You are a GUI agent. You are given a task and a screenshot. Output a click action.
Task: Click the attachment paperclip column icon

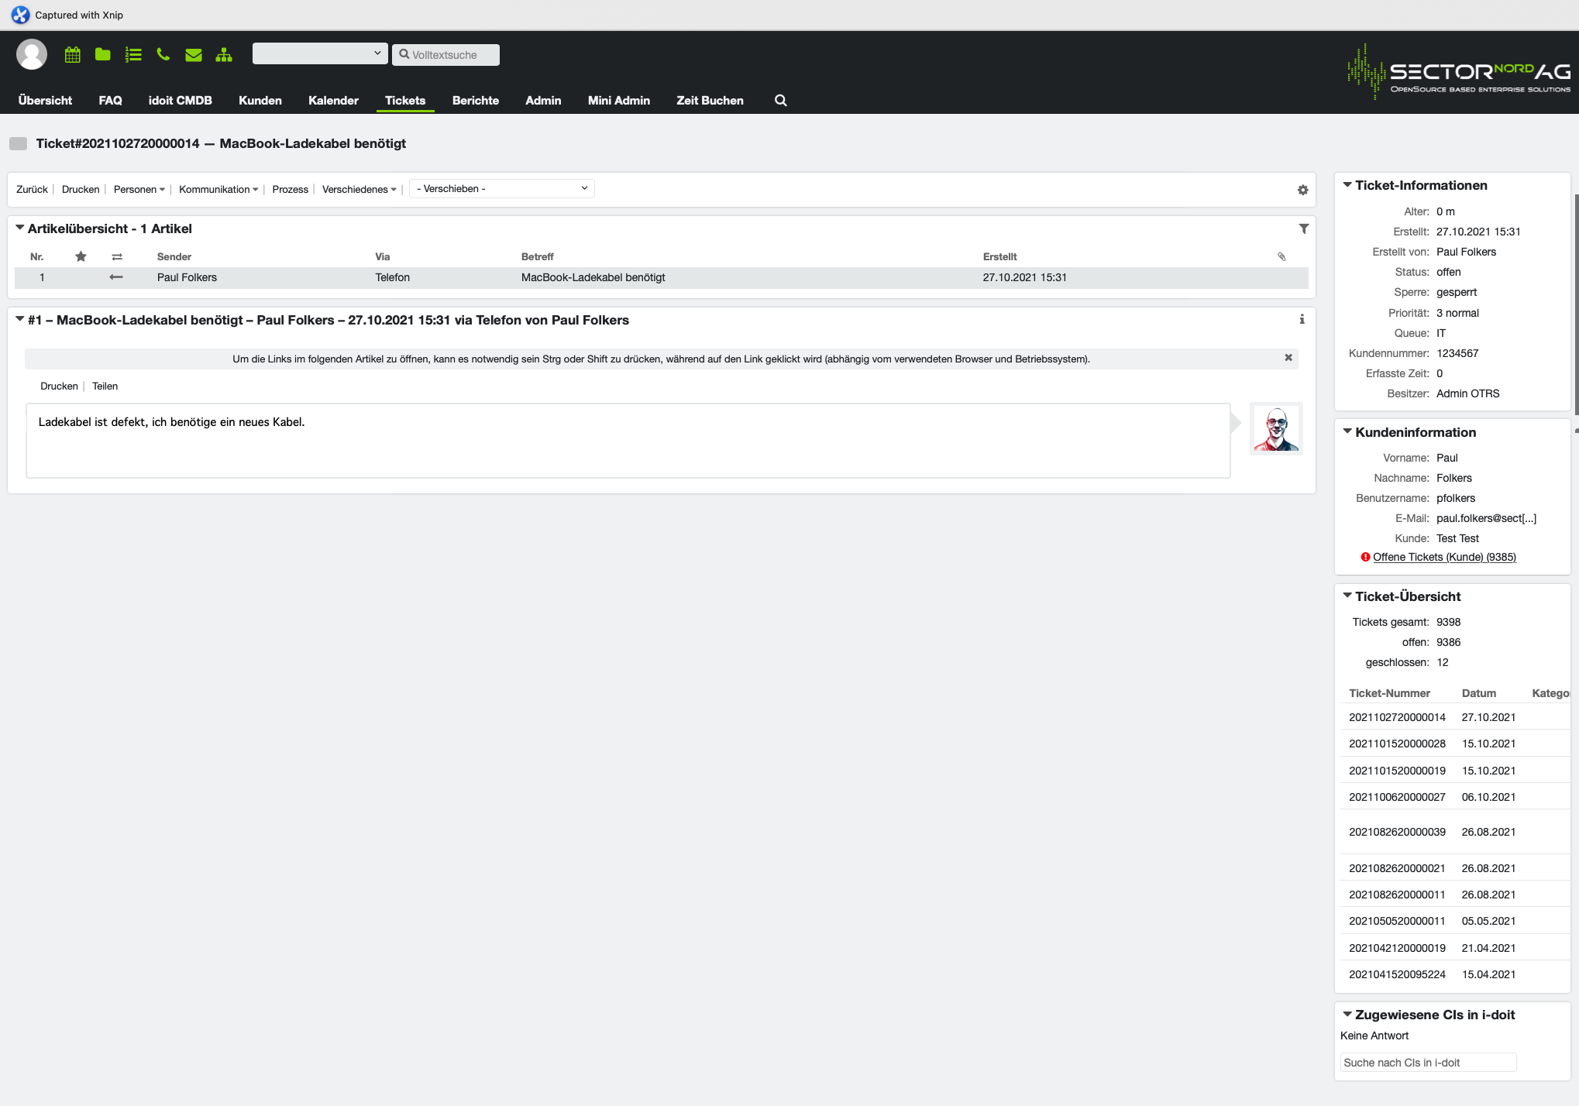tap(1281, 256)
